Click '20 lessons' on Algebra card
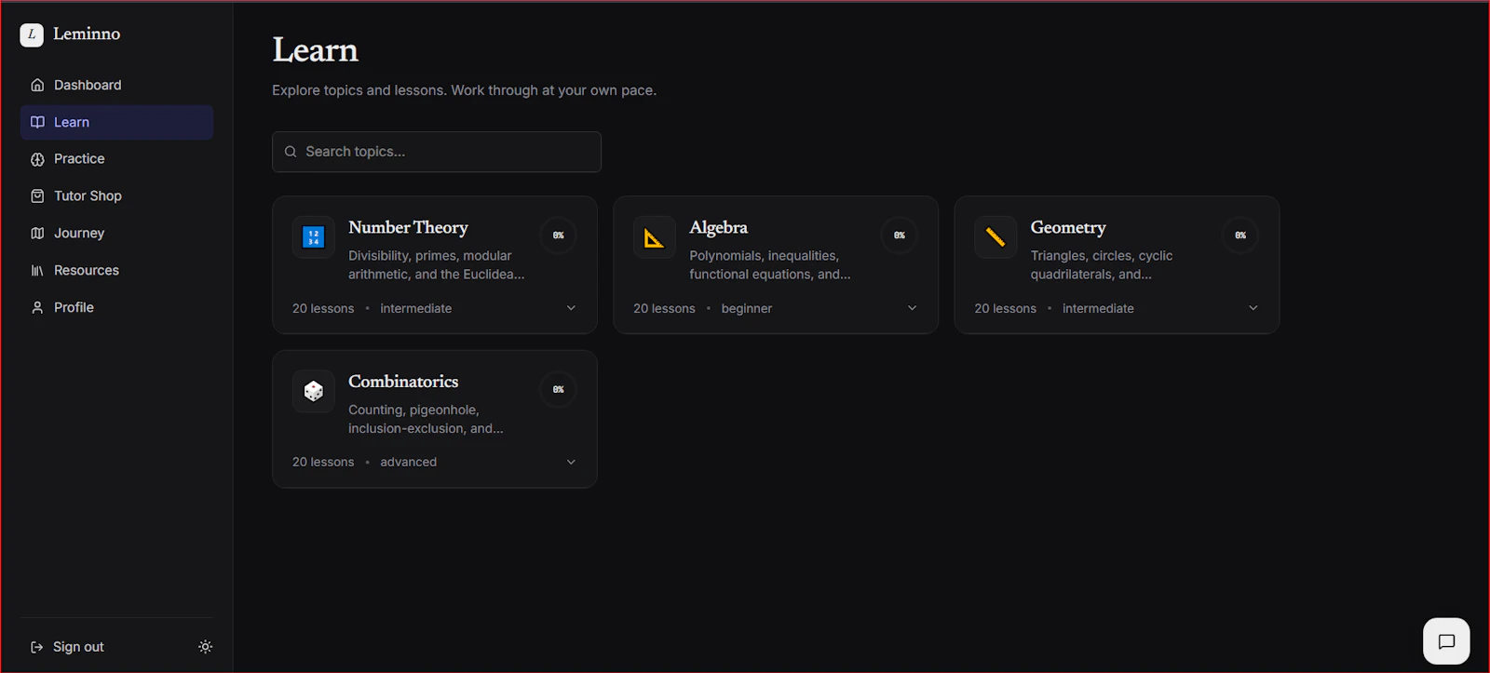 (x=664, y=308)
